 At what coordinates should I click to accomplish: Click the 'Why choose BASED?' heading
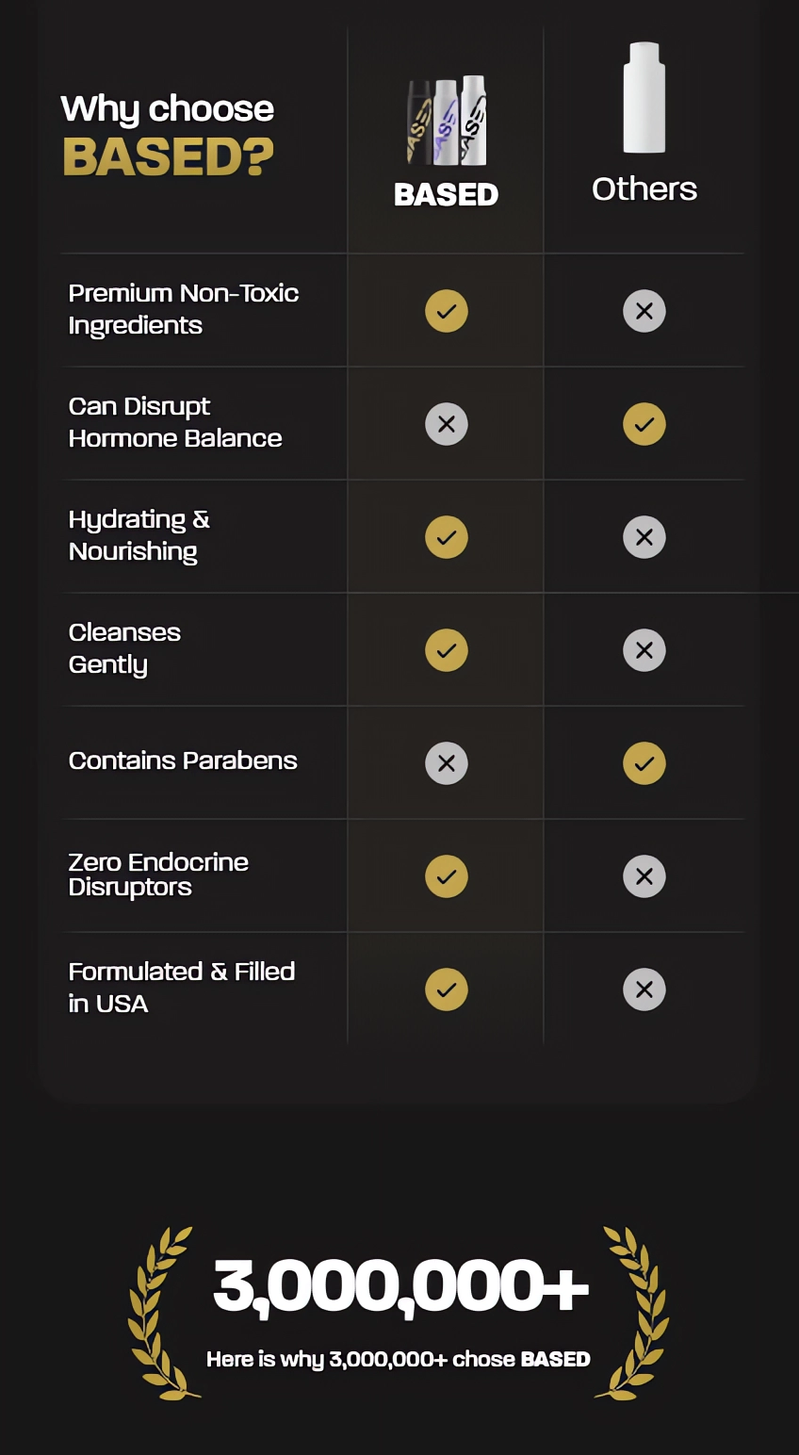(x=168, y=135)
